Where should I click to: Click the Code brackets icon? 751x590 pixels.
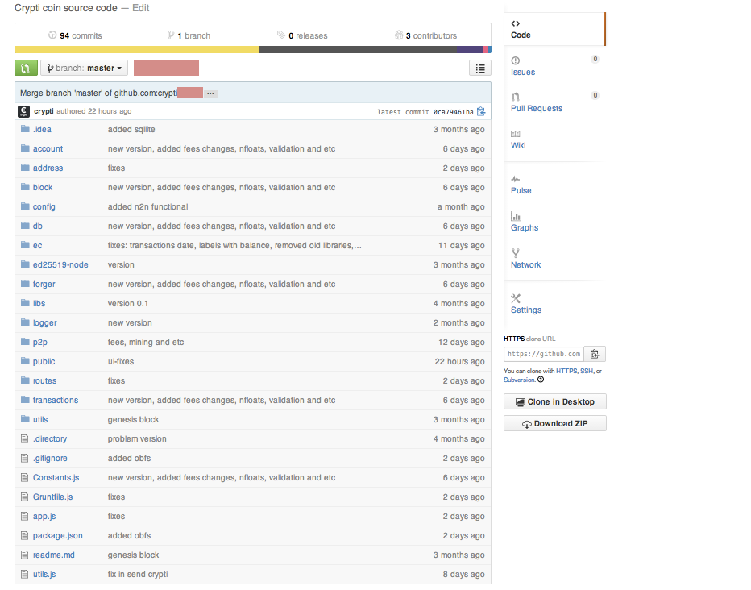coord(516,23)
